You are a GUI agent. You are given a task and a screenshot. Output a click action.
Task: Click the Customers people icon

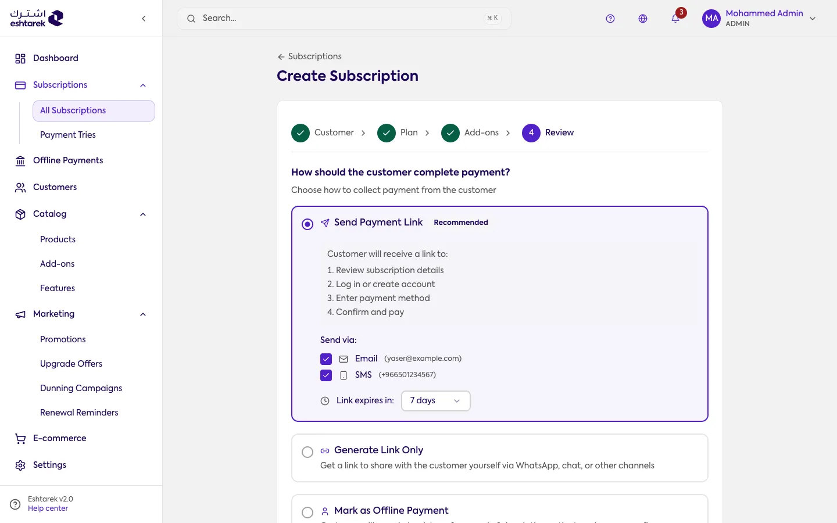pyautogui.click(x=20, y=187)
